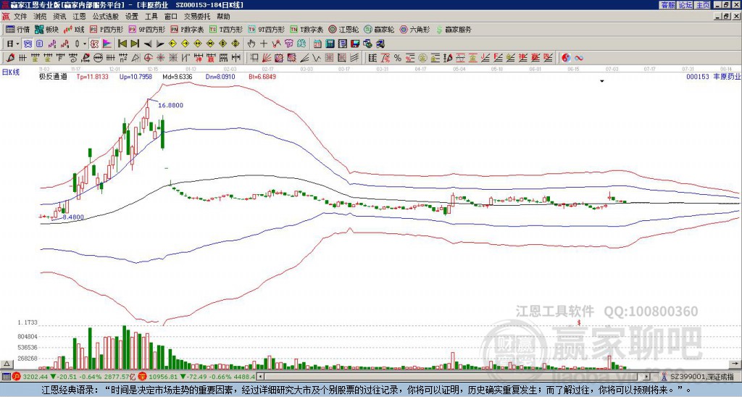Click the red-blue yin-yang icon
The height and width of the screenshot is (397, 742).
(x=566, y=58)
